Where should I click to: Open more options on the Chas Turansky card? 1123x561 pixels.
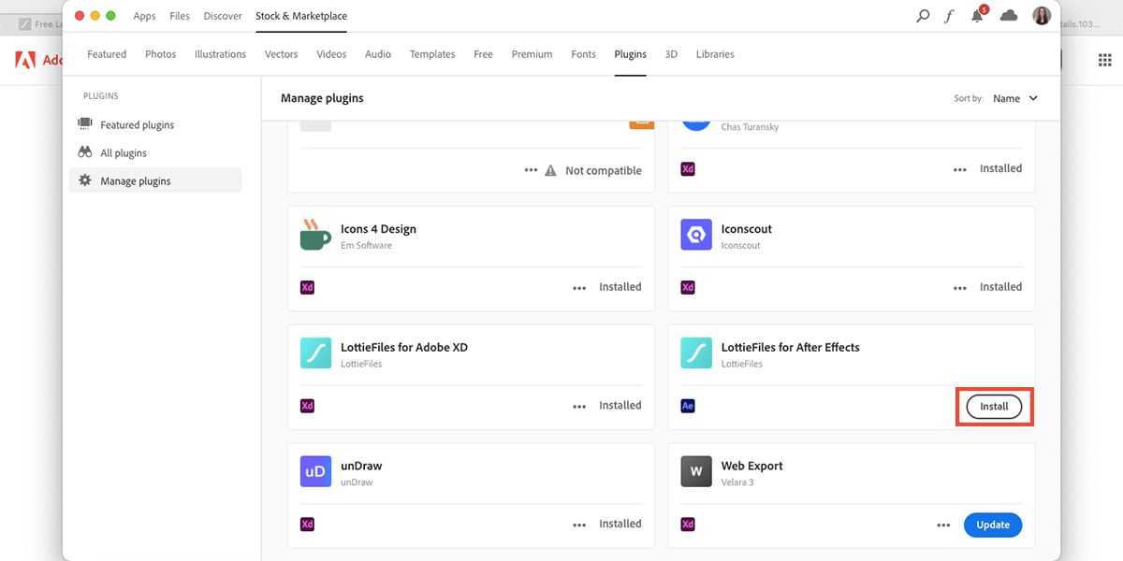[x=960, y=170]
